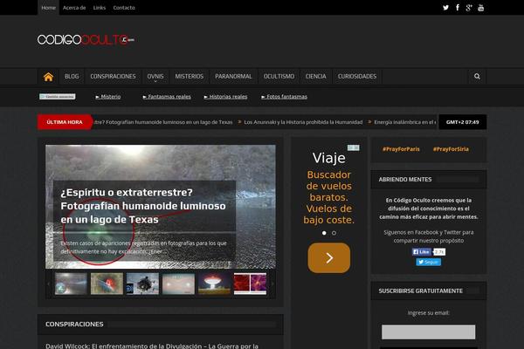This screenshot has height=349, width=524.
Task: Open the Links page in top bar
Action: (100, 8)
